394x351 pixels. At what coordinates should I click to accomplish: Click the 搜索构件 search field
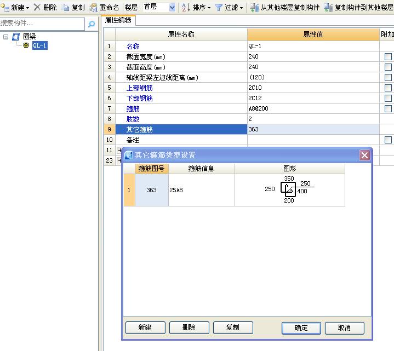pos(42,24)
